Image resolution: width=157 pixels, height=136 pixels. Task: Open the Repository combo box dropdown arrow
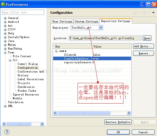(101, 28)
